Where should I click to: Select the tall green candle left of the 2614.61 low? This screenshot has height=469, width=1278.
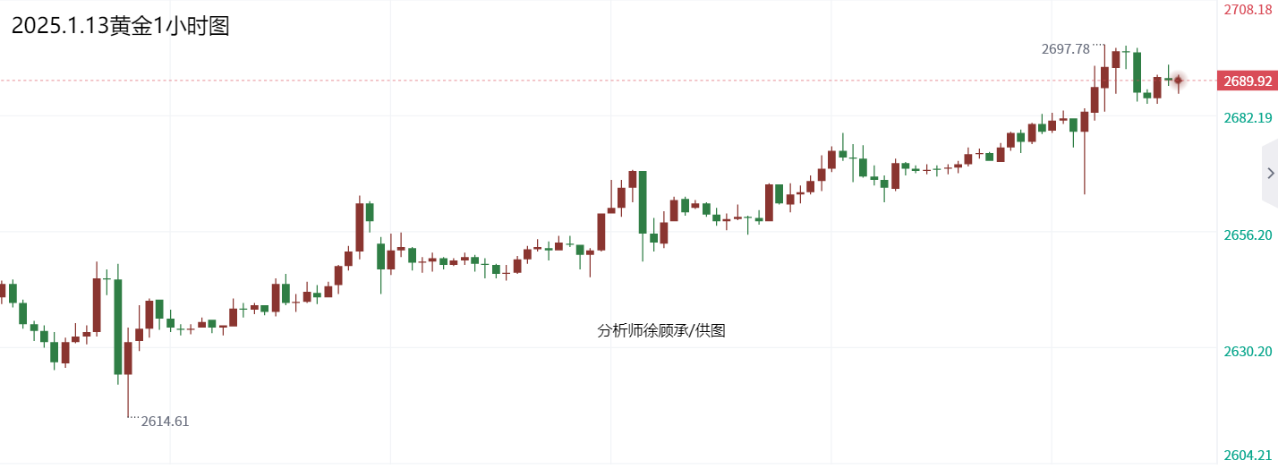click(x=117, y=326)
